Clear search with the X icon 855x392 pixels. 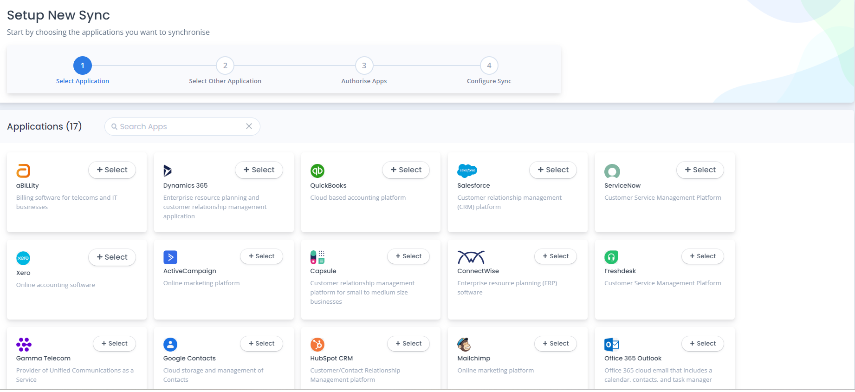(249, 126)
